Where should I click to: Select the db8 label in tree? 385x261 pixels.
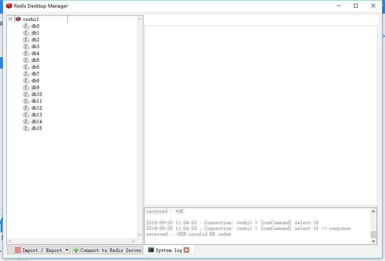[35, 81]
